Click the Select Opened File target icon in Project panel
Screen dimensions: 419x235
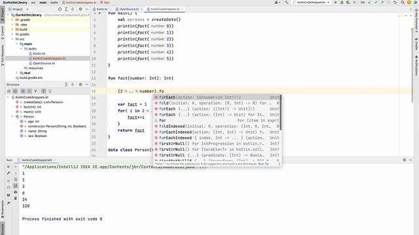[x=60, y=9]
